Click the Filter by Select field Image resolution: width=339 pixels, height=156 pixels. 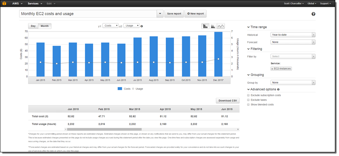pyautogui.click(x=293, y=56)
